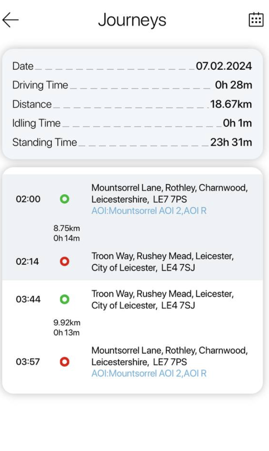269x451 pixels.
Task: Select the 03:57 Mountsorrel Lane stop address
Action: [169, 356]
